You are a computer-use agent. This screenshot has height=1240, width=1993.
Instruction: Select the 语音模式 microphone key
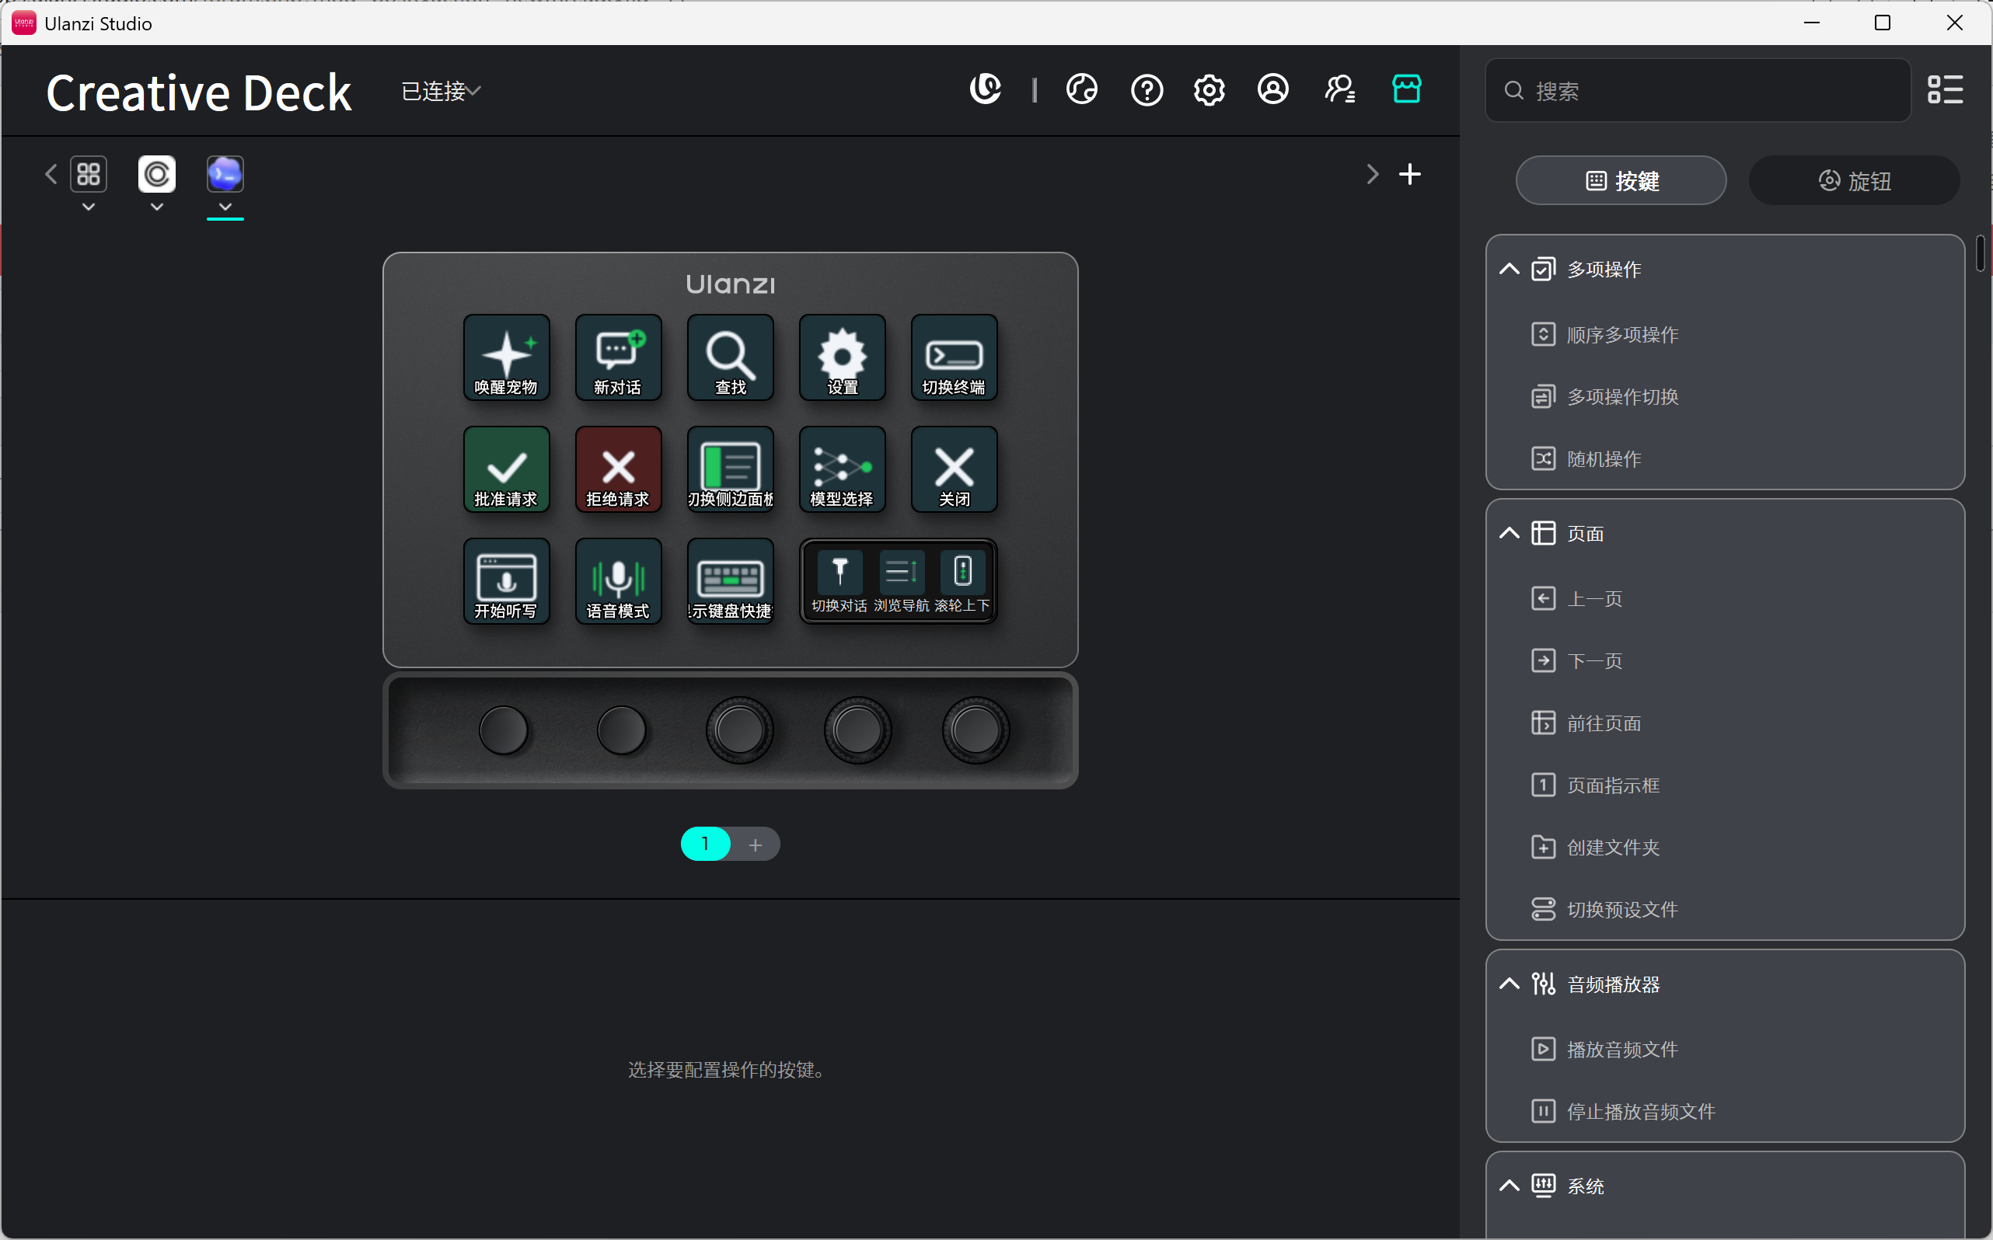coord(618,580)
